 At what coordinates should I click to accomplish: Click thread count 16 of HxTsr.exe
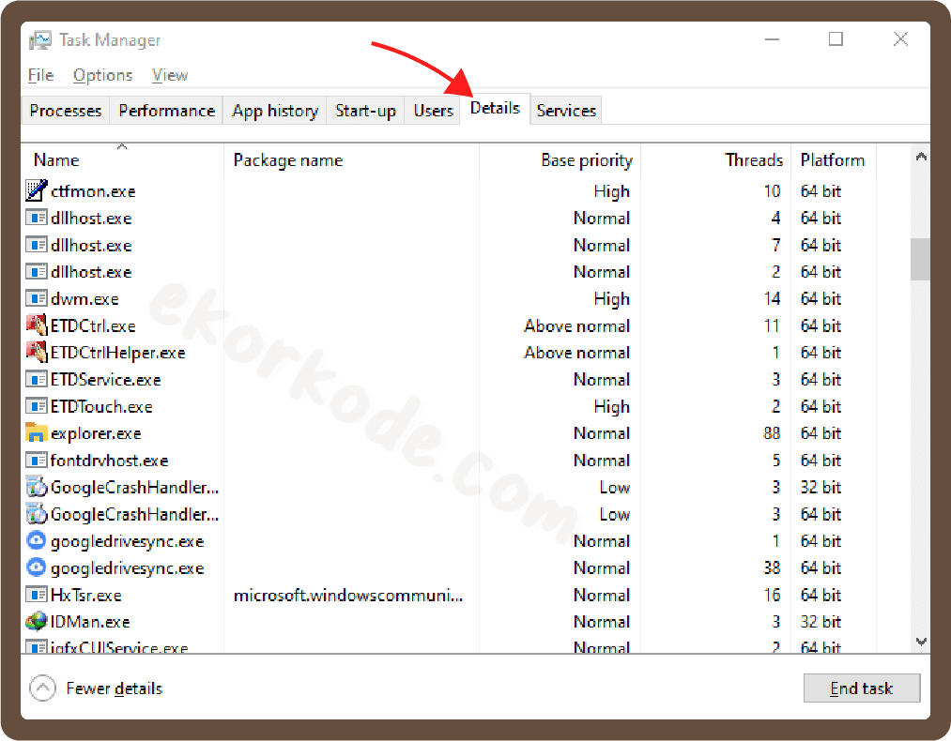tap(772, 595)
